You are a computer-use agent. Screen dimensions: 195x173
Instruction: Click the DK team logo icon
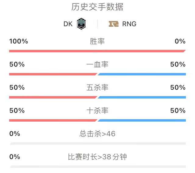81,24
